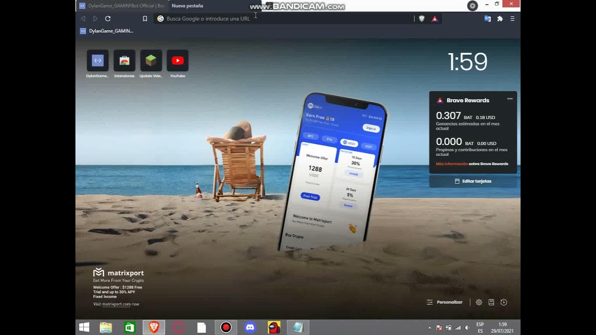The image size is (596, 335).
Task: Open the Brave Rewards card three-dot menu
Action: click(x=510, y=99)
